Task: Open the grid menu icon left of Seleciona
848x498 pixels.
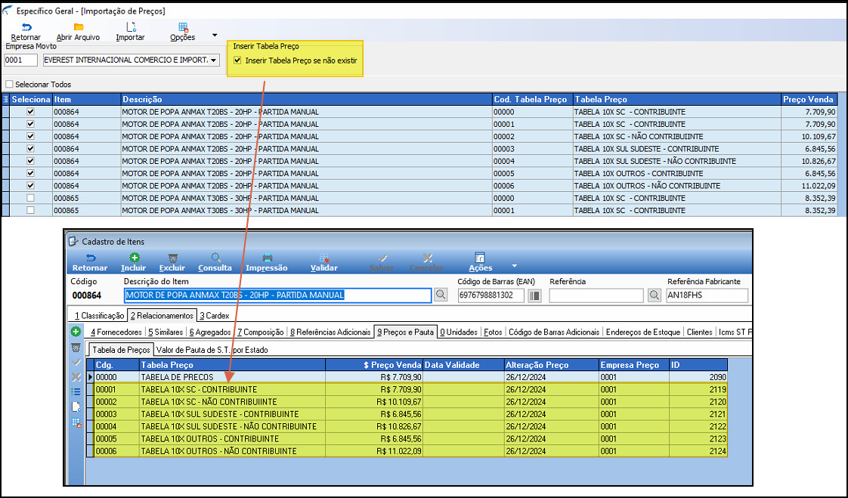Action: pos(6,100)
